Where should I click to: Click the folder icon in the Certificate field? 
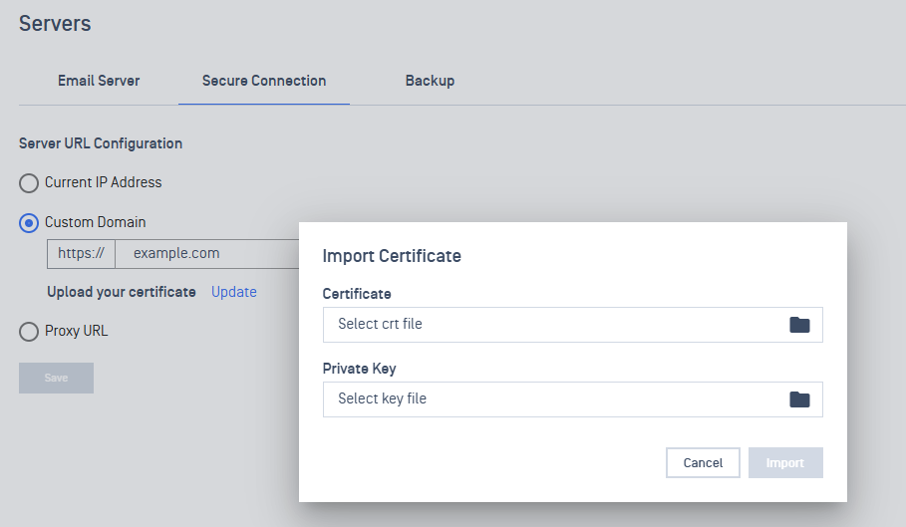coord(799,325)
